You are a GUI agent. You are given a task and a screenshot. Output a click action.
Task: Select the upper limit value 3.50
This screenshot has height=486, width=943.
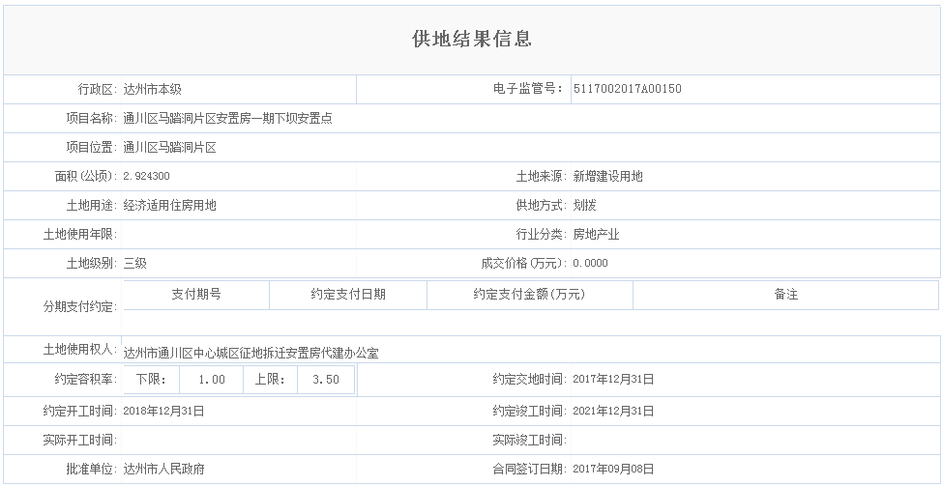325,380
